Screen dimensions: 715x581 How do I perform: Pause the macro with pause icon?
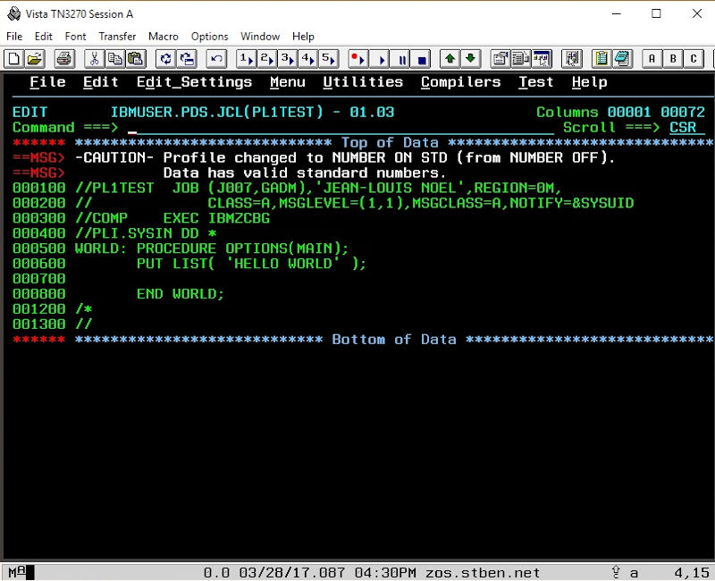click(x=400, y=59)
